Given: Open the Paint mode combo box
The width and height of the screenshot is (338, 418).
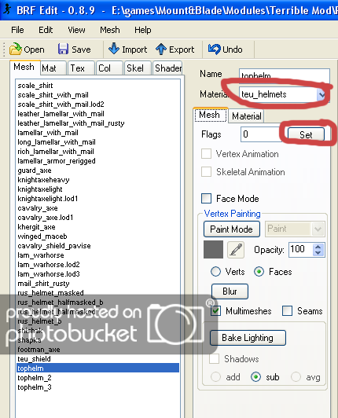Looking at the screenshot, I should 295,229.
